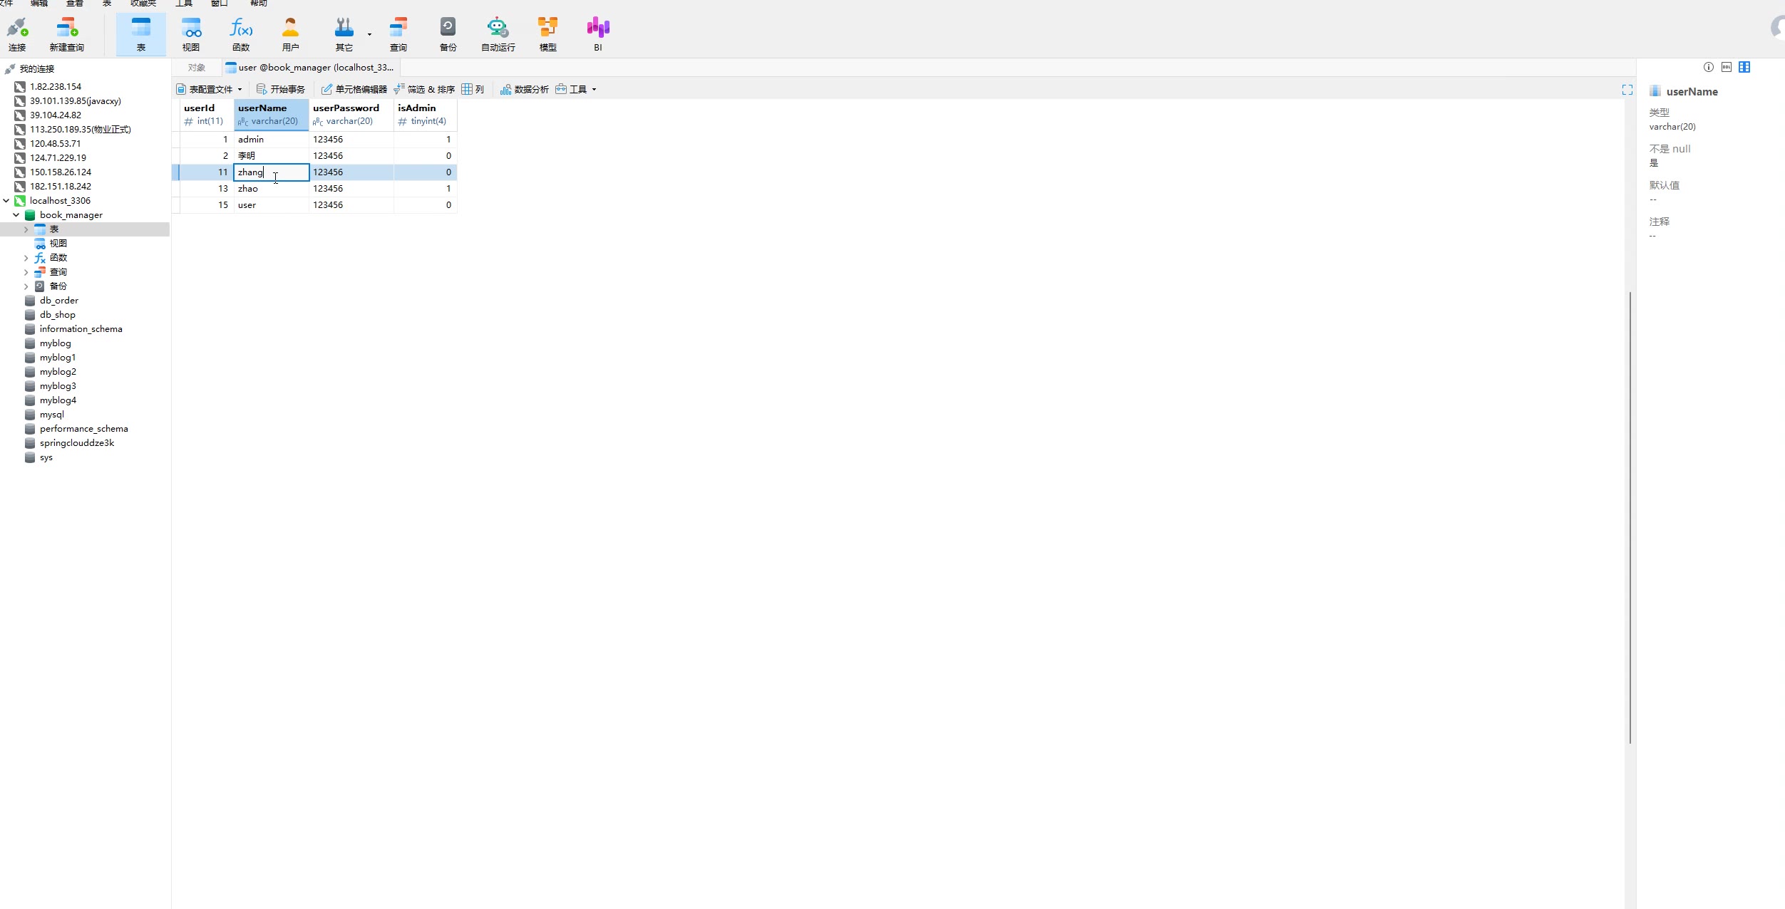Open the User (用户) toolbar icon
Viewport: 1785px width, 909px height.
[290, 34]
